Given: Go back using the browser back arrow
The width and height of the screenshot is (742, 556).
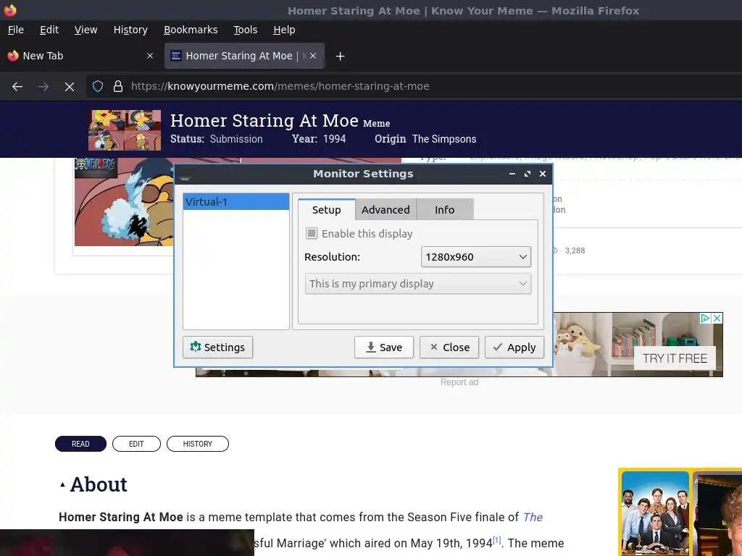Looking at the screenshot, I should point(17,87).
